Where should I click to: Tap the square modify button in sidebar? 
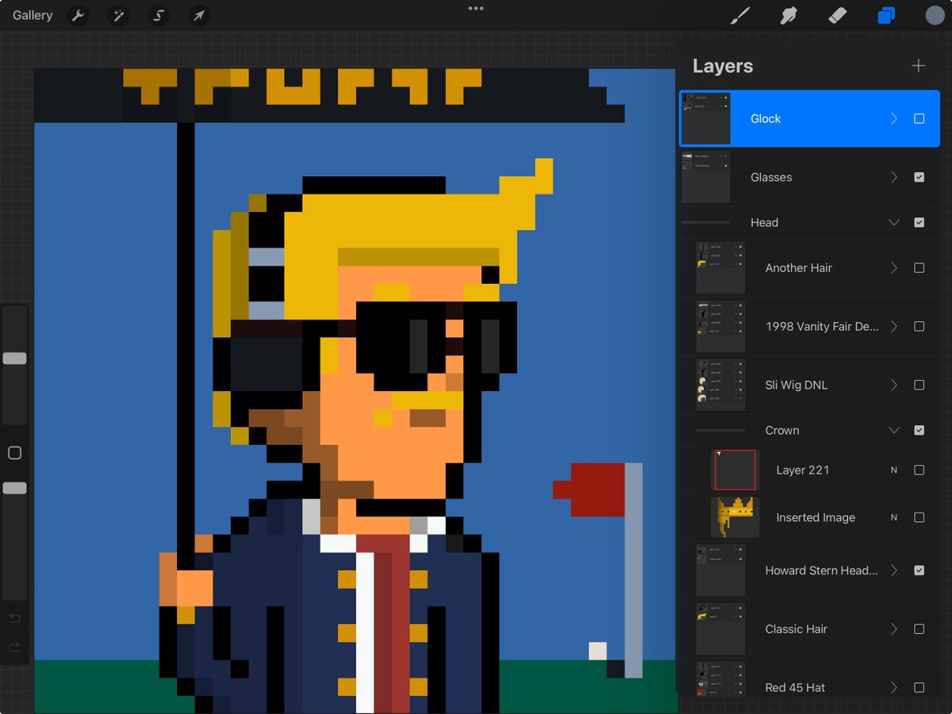[14, 453]
